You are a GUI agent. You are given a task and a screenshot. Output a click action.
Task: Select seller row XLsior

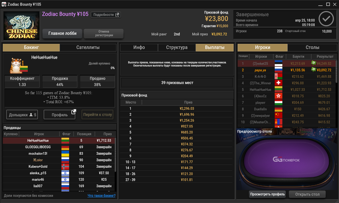pos(59,160)
